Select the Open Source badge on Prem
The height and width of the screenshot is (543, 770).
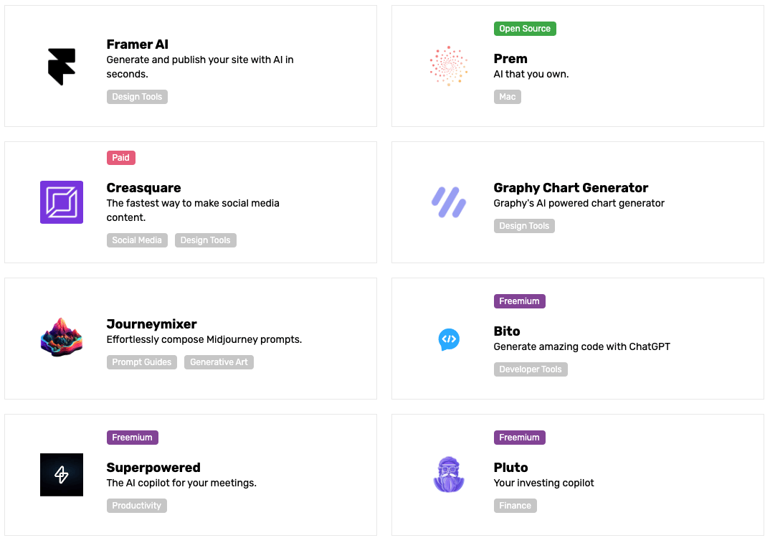click(x=525, y=29)
